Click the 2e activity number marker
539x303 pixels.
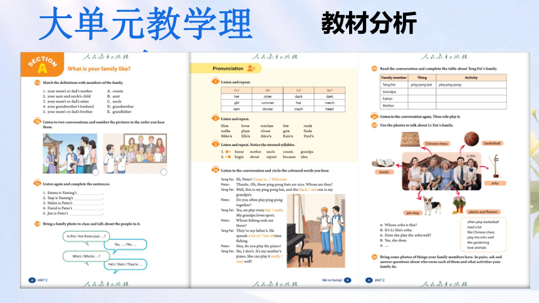tap(374, 257)
